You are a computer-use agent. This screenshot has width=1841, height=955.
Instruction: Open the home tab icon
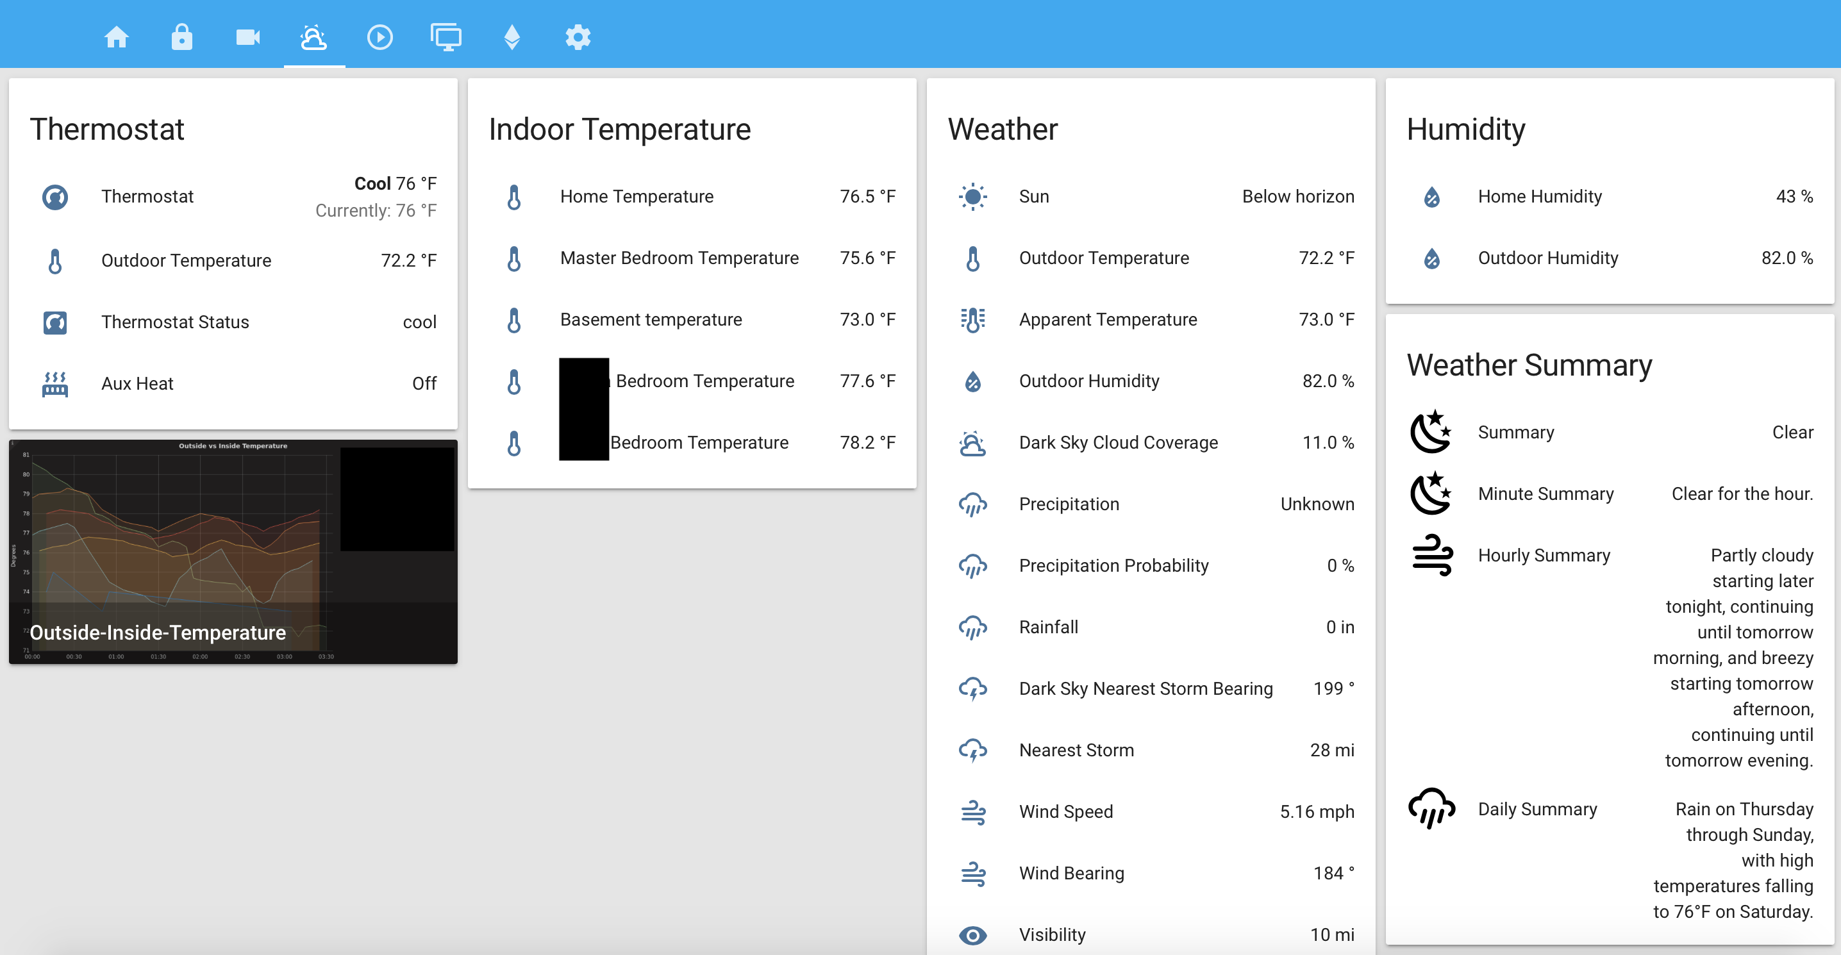(x=117, y=37)
